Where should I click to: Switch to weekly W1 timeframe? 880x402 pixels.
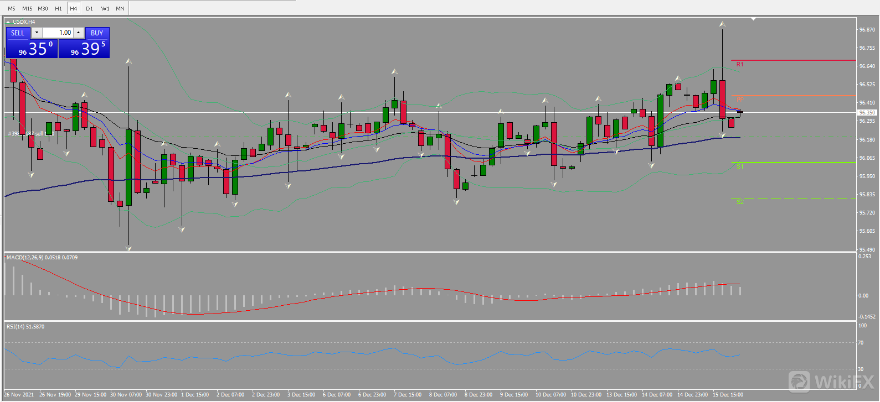pyautogui.click(x=105, y=8)
